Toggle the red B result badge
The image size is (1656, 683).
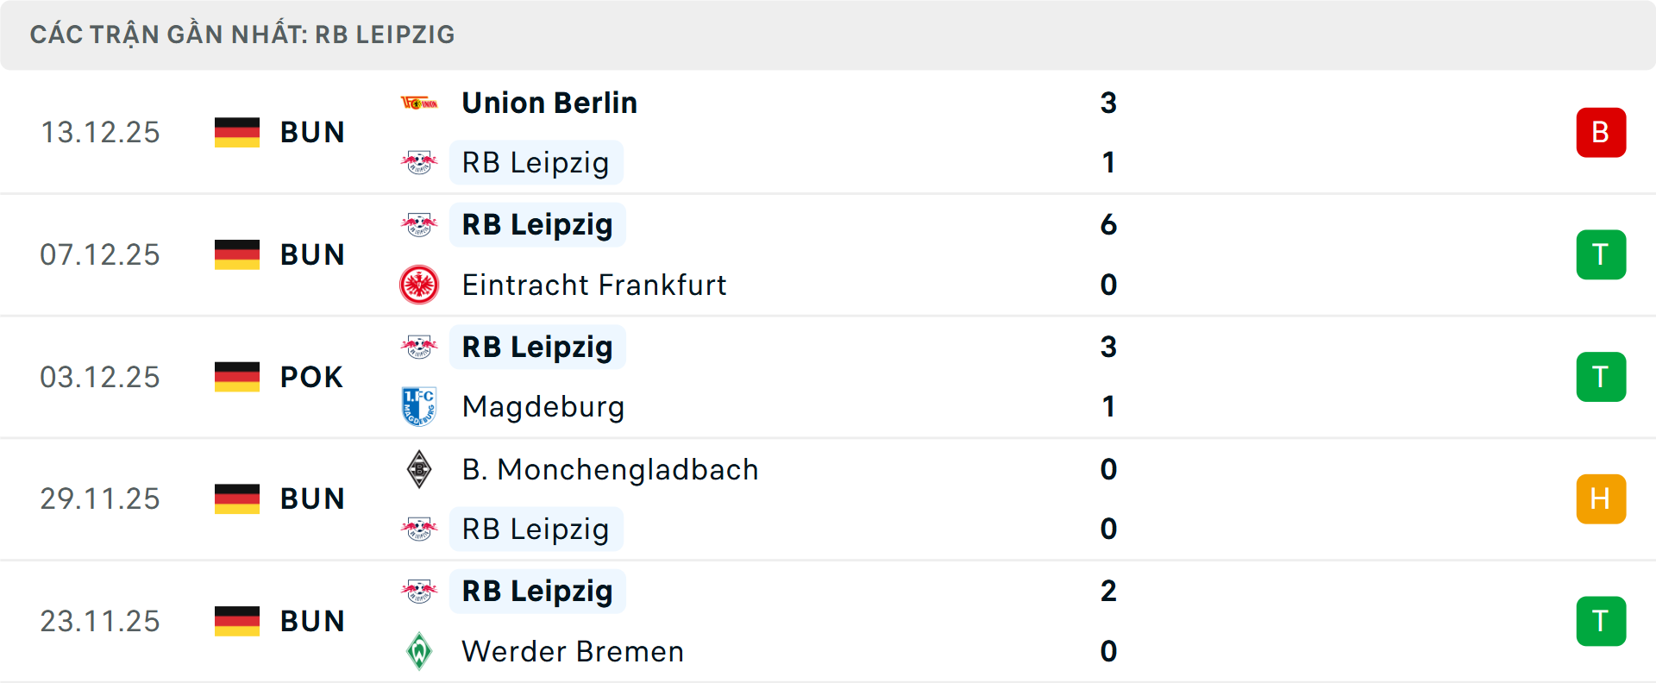1602,132
